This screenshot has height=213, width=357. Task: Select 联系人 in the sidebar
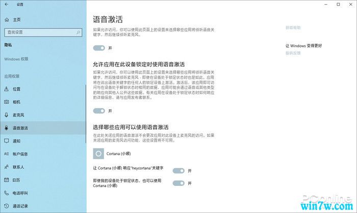[43, 167]
